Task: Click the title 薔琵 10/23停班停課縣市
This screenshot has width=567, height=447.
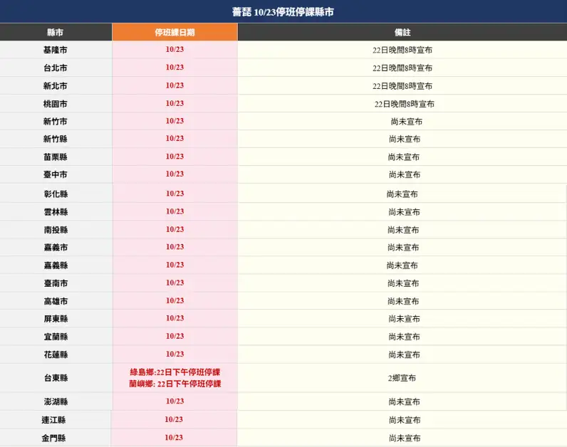Action: (283, 12)
